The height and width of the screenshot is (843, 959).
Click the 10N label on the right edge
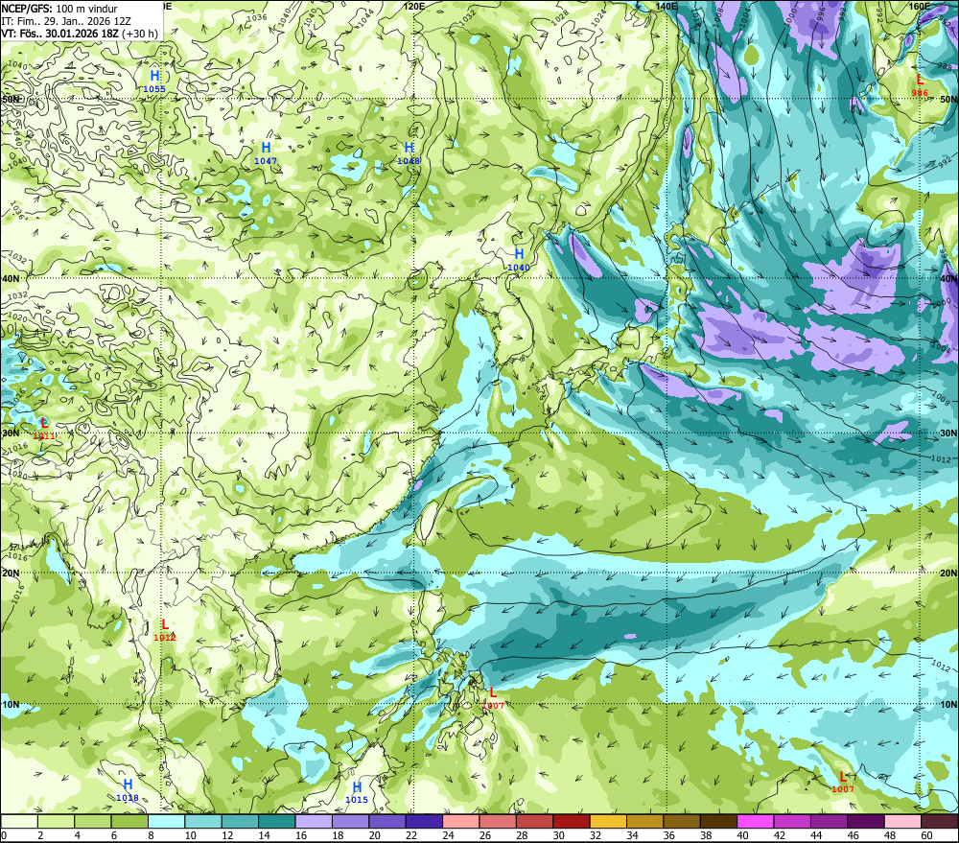[x=948, y=705]
